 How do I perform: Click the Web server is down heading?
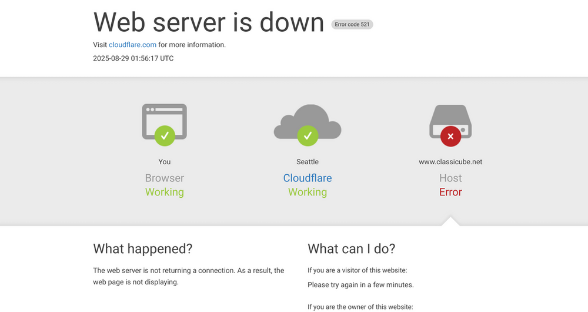click(209, 22)
